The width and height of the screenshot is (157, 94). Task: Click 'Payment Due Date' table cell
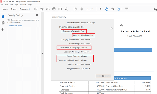(120, 86)
